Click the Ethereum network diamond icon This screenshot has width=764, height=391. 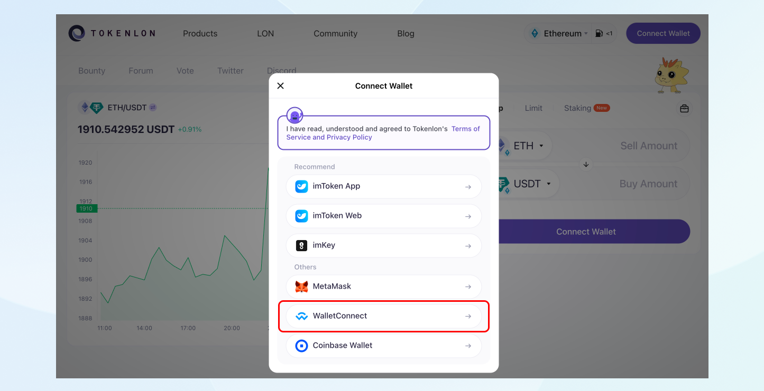tap(535, 33)
